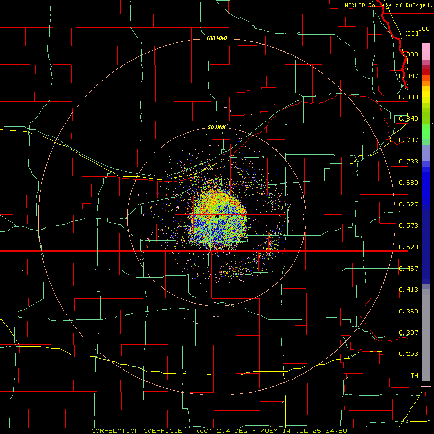Click the 0.840 scale value

point(408,119)
